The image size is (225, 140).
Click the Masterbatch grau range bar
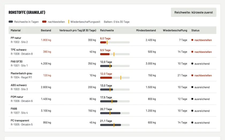(x=115, y=78)
